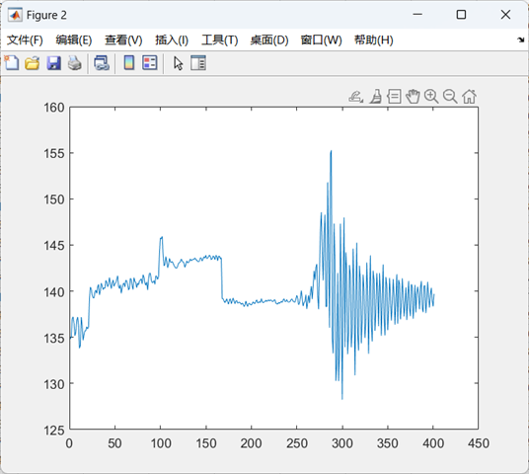529x474 pixels.
Task: Click the New Figure toolbar icon
Action: [x=12, y=63]
